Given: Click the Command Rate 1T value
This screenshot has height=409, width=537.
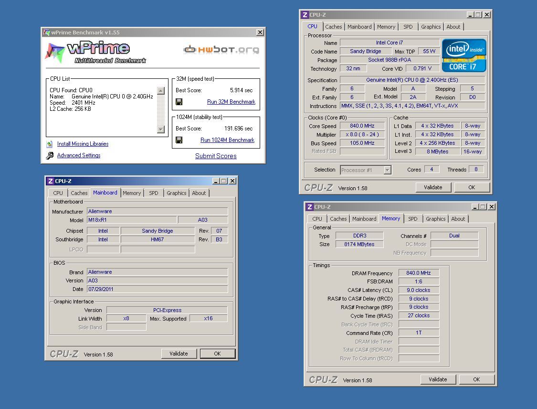Looking at the screenshot, I should click(x=419, y=333).
